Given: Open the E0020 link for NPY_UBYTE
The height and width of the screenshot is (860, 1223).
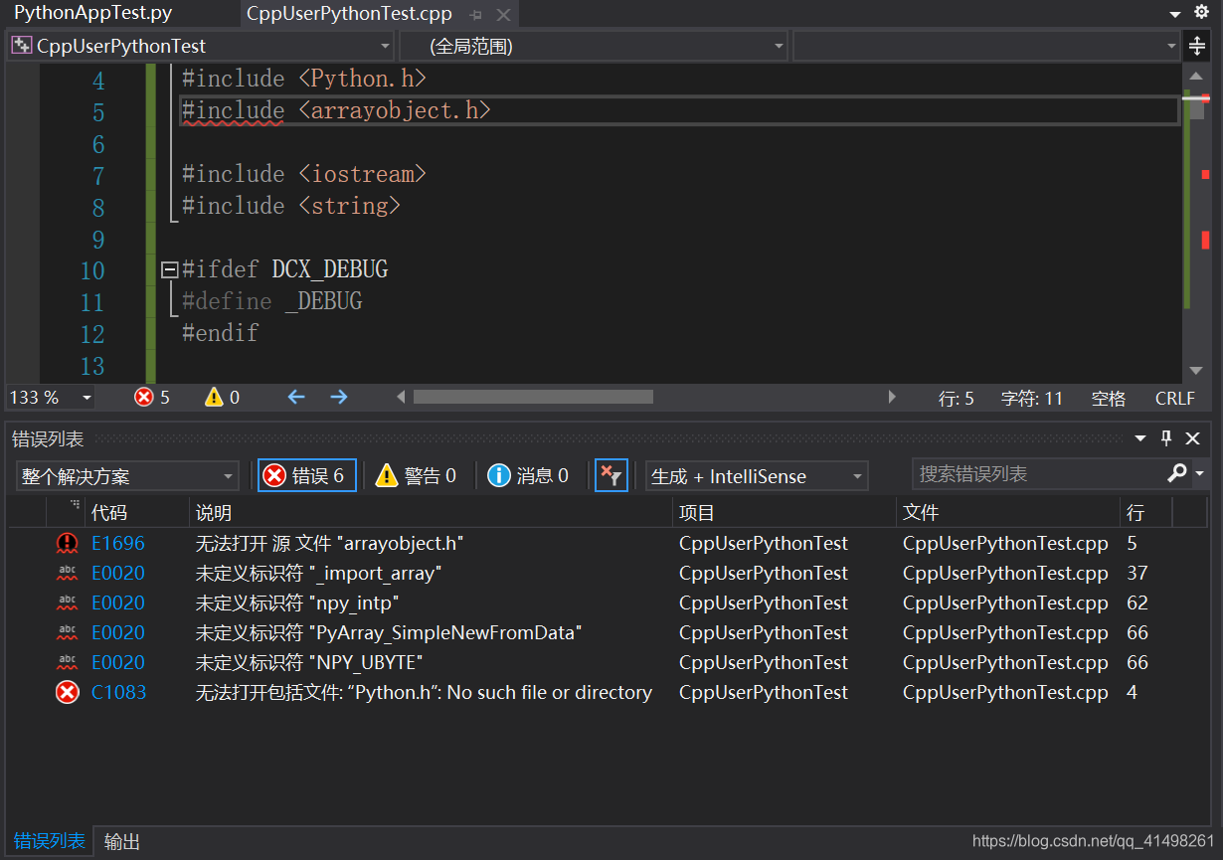Looking at the screenshot, I should (x=117, y=663).
